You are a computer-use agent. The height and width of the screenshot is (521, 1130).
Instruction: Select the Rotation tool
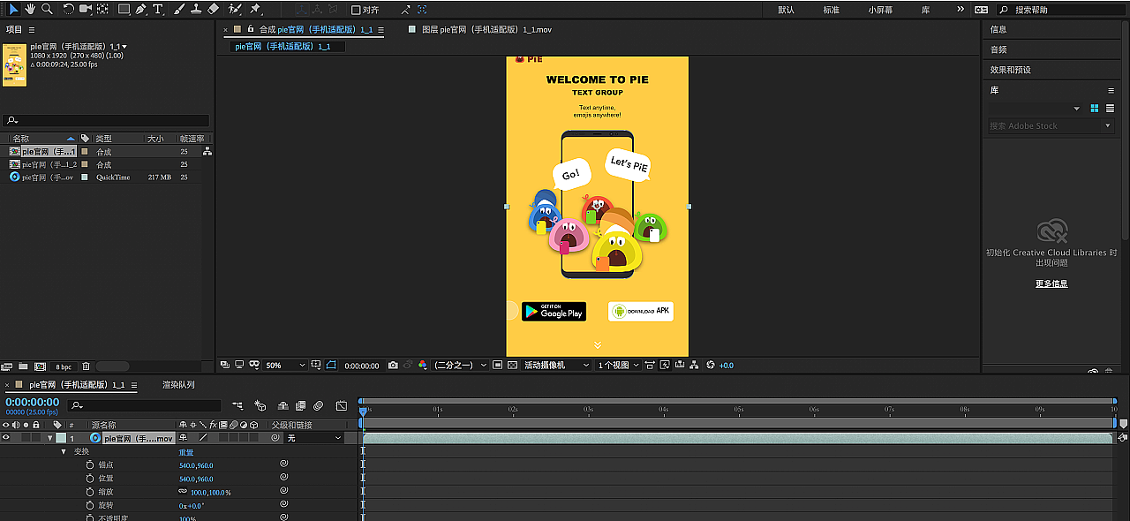[68, 9]
